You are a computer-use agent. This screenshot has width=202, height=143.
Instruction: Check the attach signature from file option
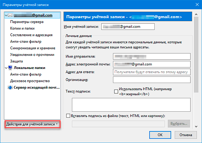69,116
